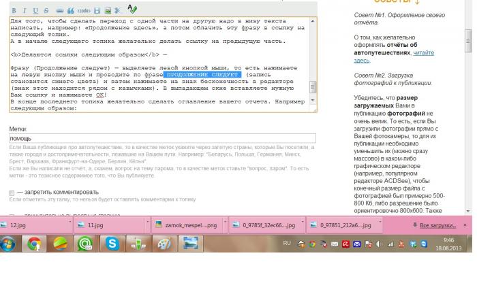Insert a quote block in editor
This screenshot has width=477, height=298.
(70, 10)
